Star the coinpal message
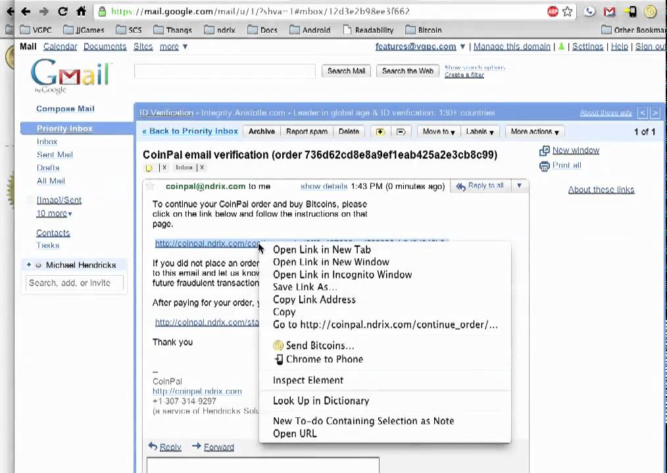 click(150, 186)
